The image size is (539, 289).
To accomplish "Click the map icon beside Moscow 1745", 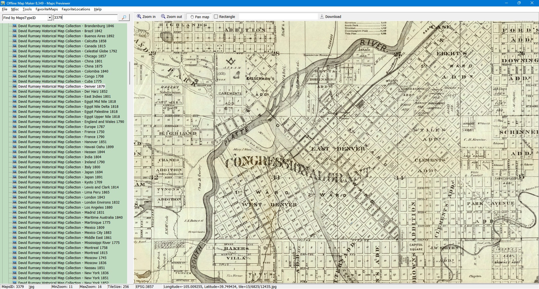I will pos(15,258).
